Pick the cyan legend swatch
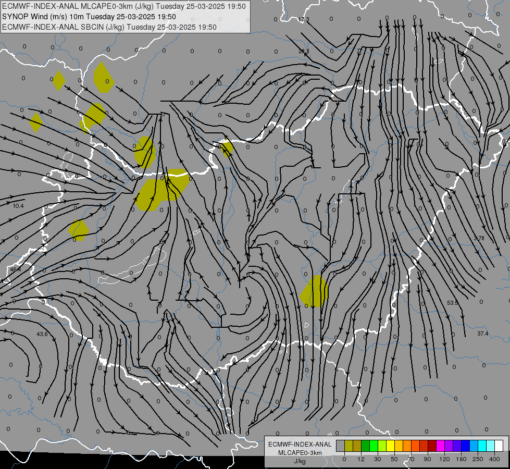Viewport: 510px width, 469px height. pos(482,446)
